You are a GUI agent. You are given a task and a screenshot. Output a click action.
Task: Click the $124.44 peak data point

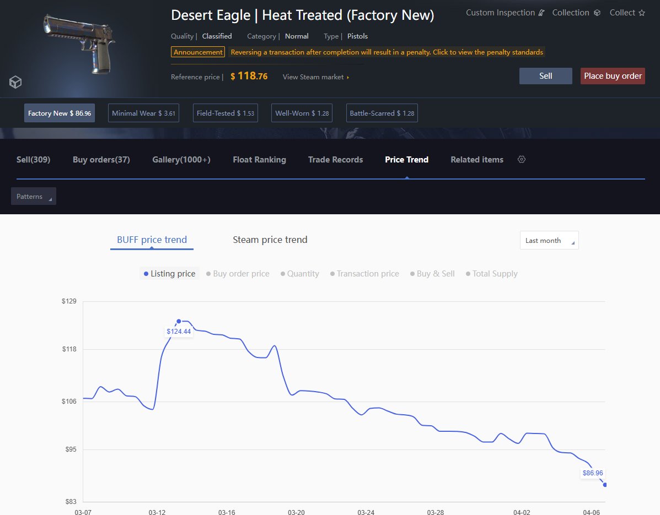pyautogui.click(x=179, y=321)
